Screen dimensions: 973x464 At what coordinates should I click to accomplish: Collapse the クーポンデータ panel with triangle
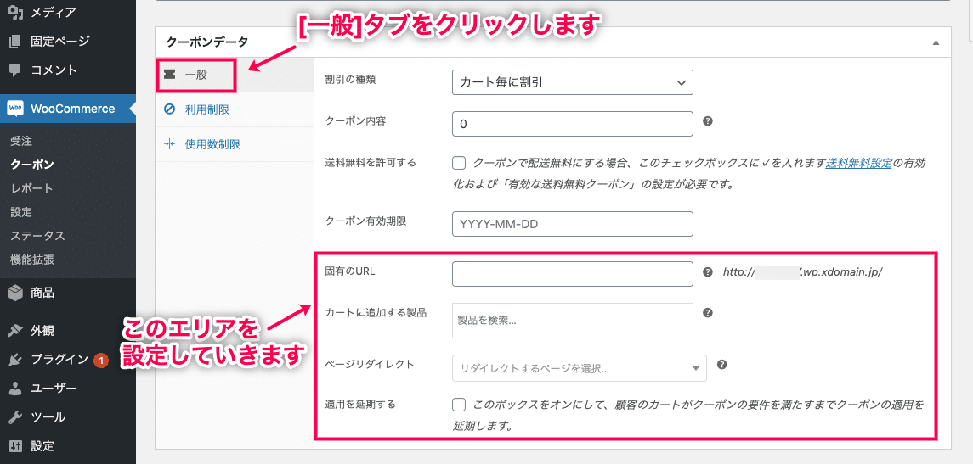[936, 42]
